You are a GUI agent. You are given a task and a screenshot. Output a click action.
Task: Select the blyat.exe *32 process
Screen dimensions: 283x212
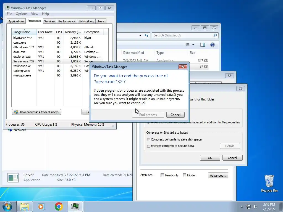pos(57,38)
